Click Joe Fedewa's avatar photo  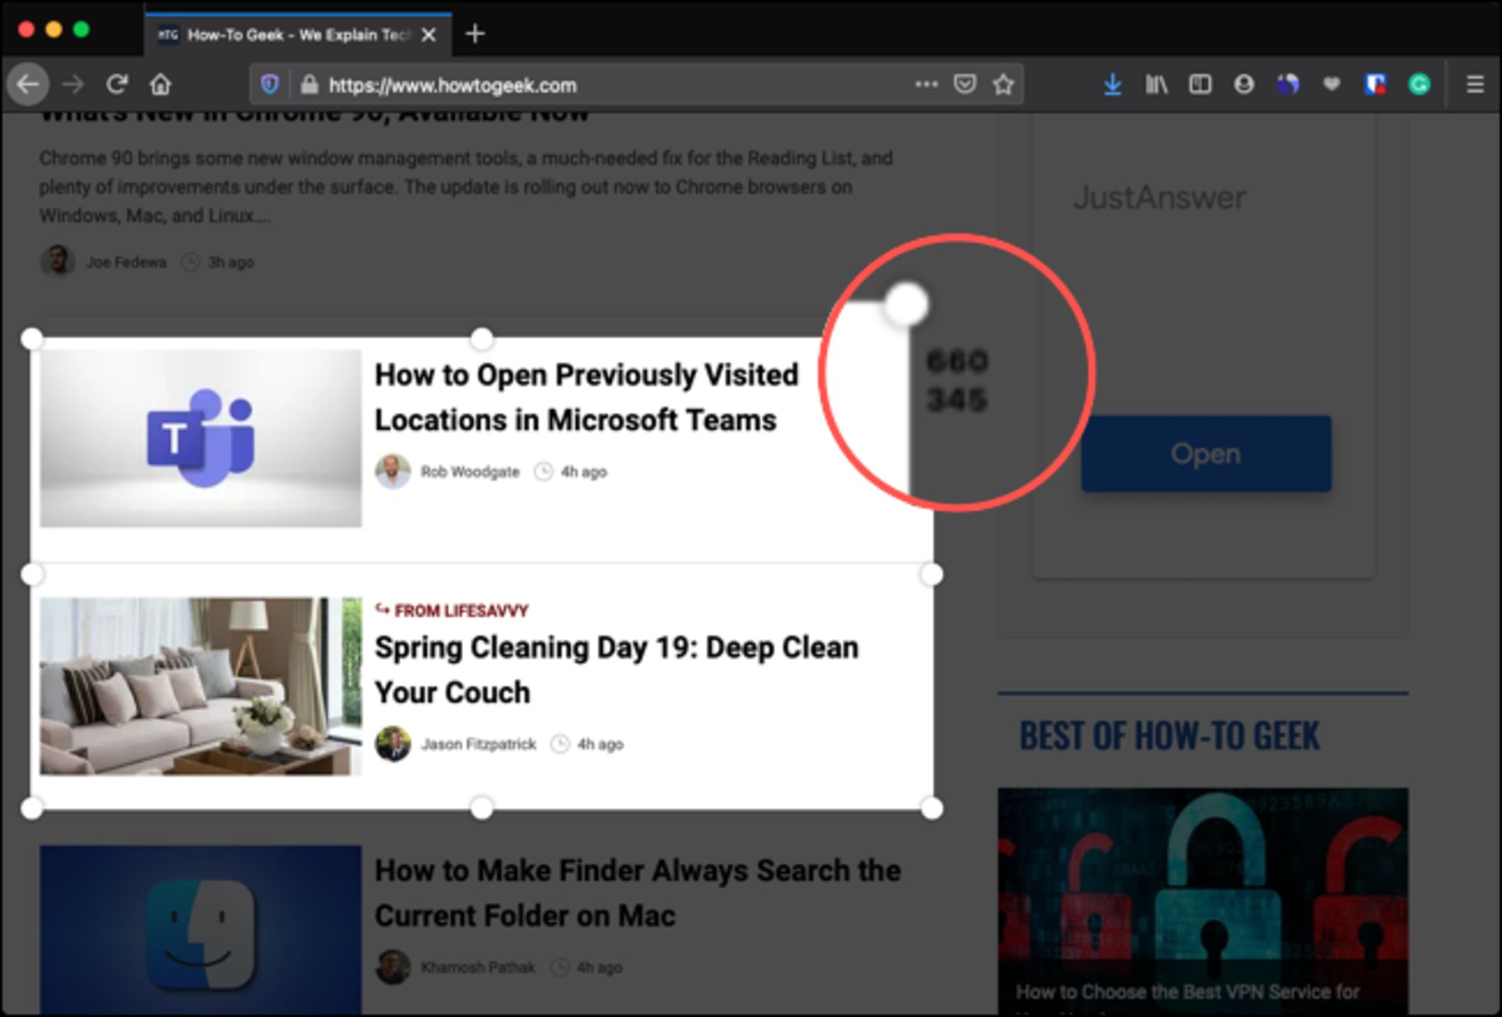tap(57, 262)
